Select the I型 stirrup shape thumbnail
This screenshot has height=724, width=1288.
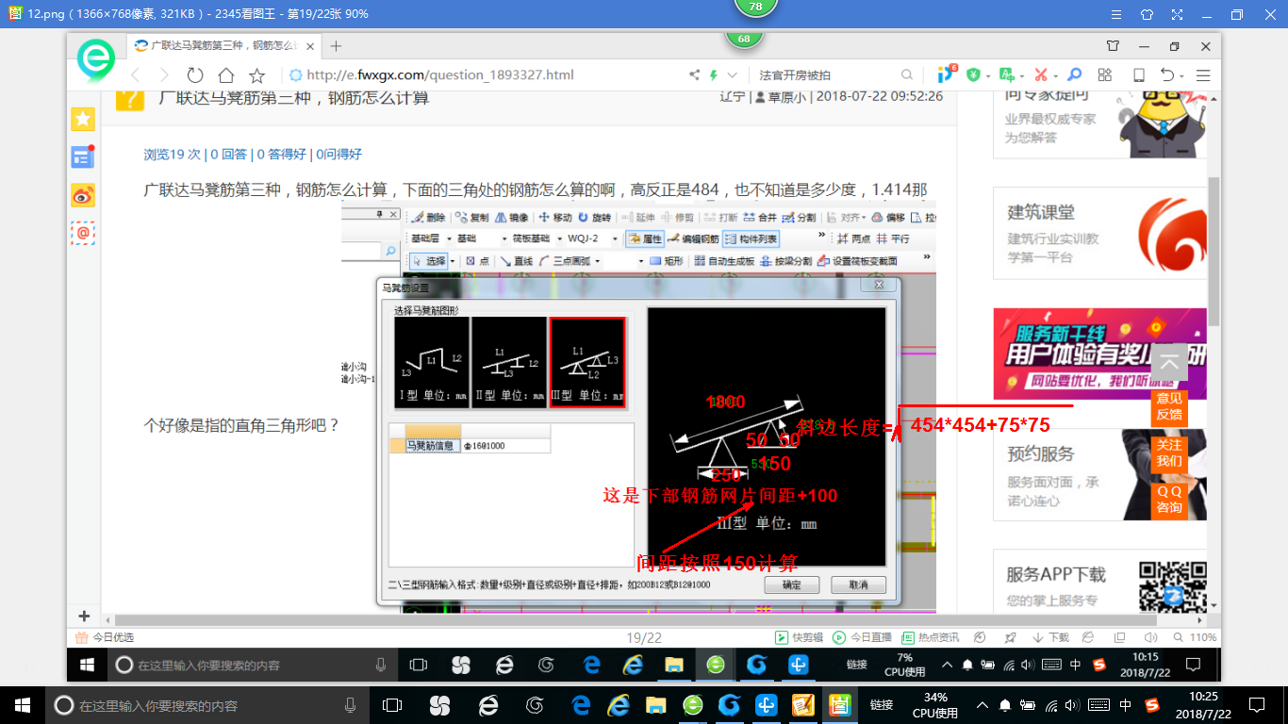pos(431,363)
